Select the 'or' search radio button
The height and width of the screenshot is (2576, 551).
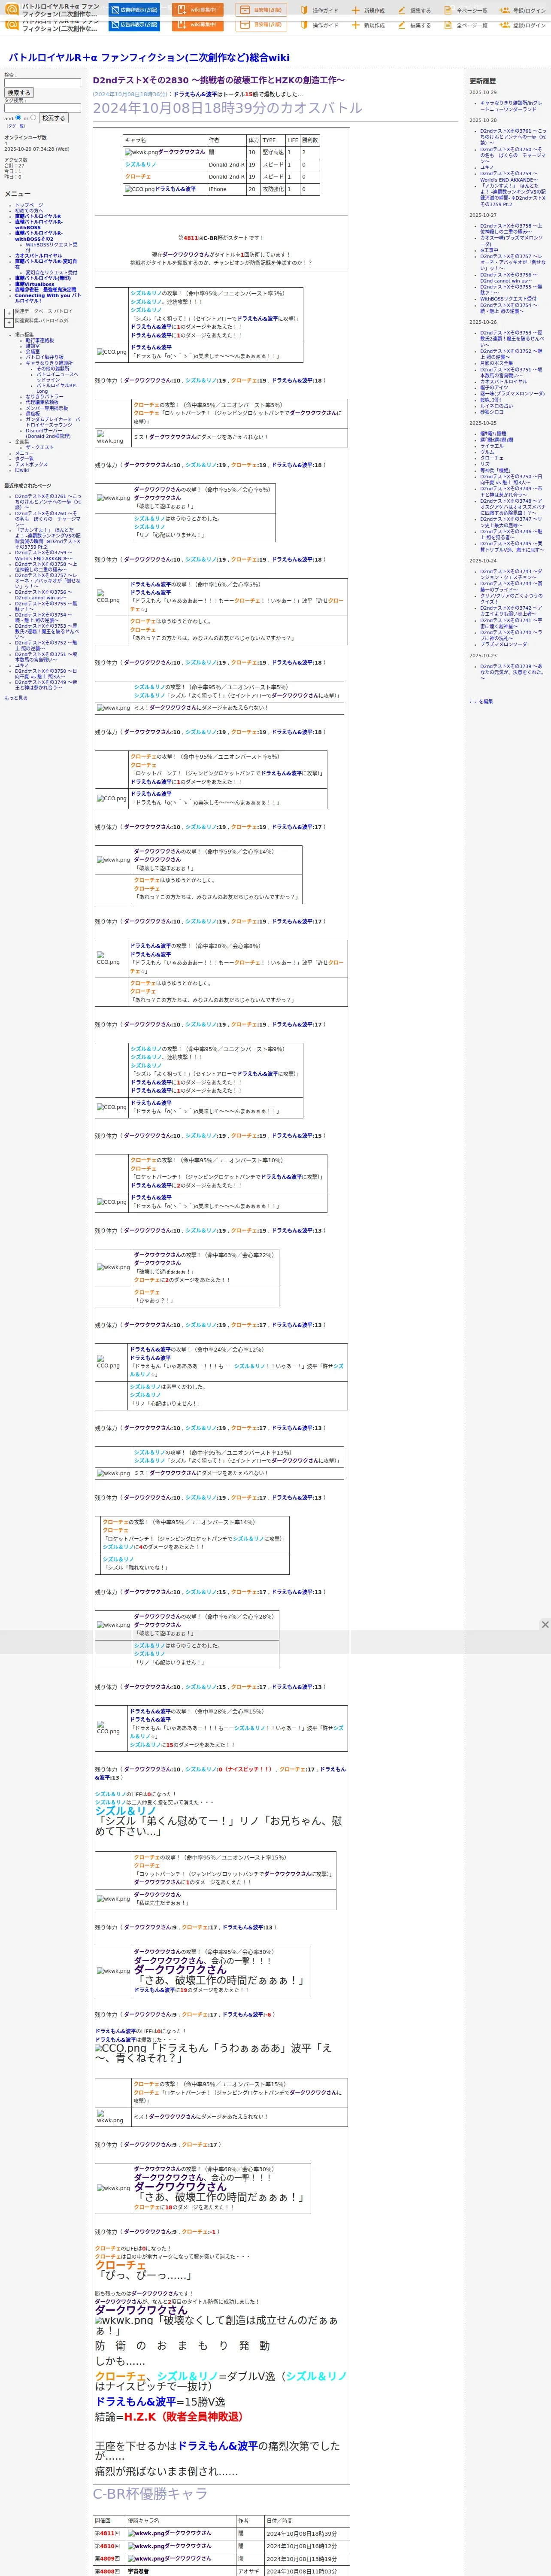tap(34, 117)
